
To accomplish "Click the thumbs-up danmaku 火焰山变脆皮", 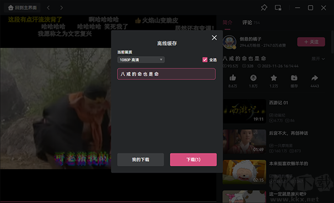I will coord(156,21).
